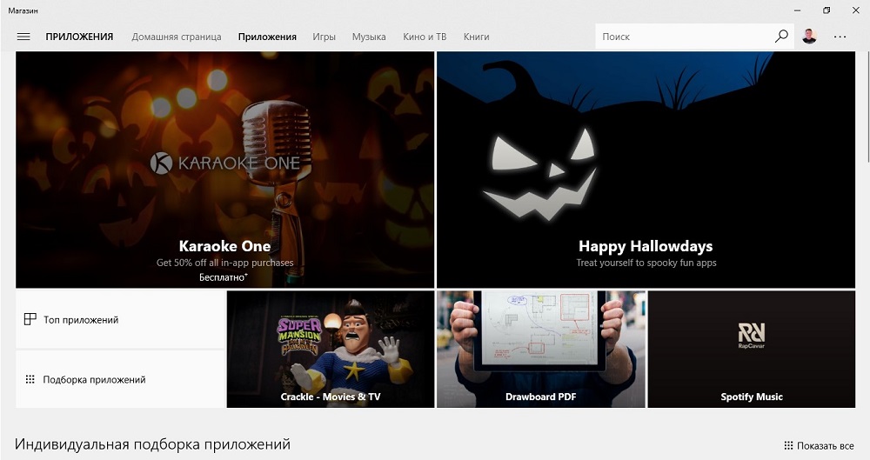870x460 pixels.
Task: Click Показать все link
Action: coord(825,445)
